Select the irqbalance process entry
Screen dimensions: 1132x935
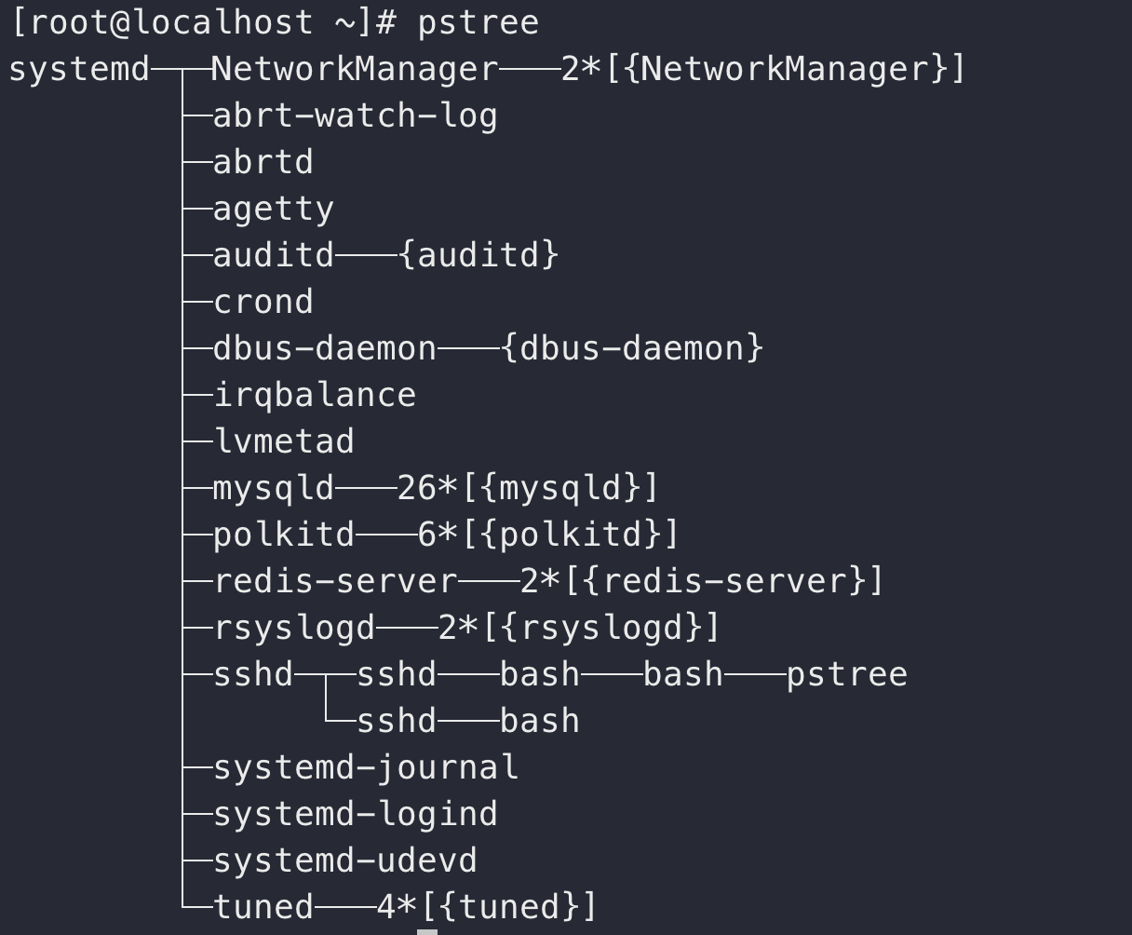(314, 395)
